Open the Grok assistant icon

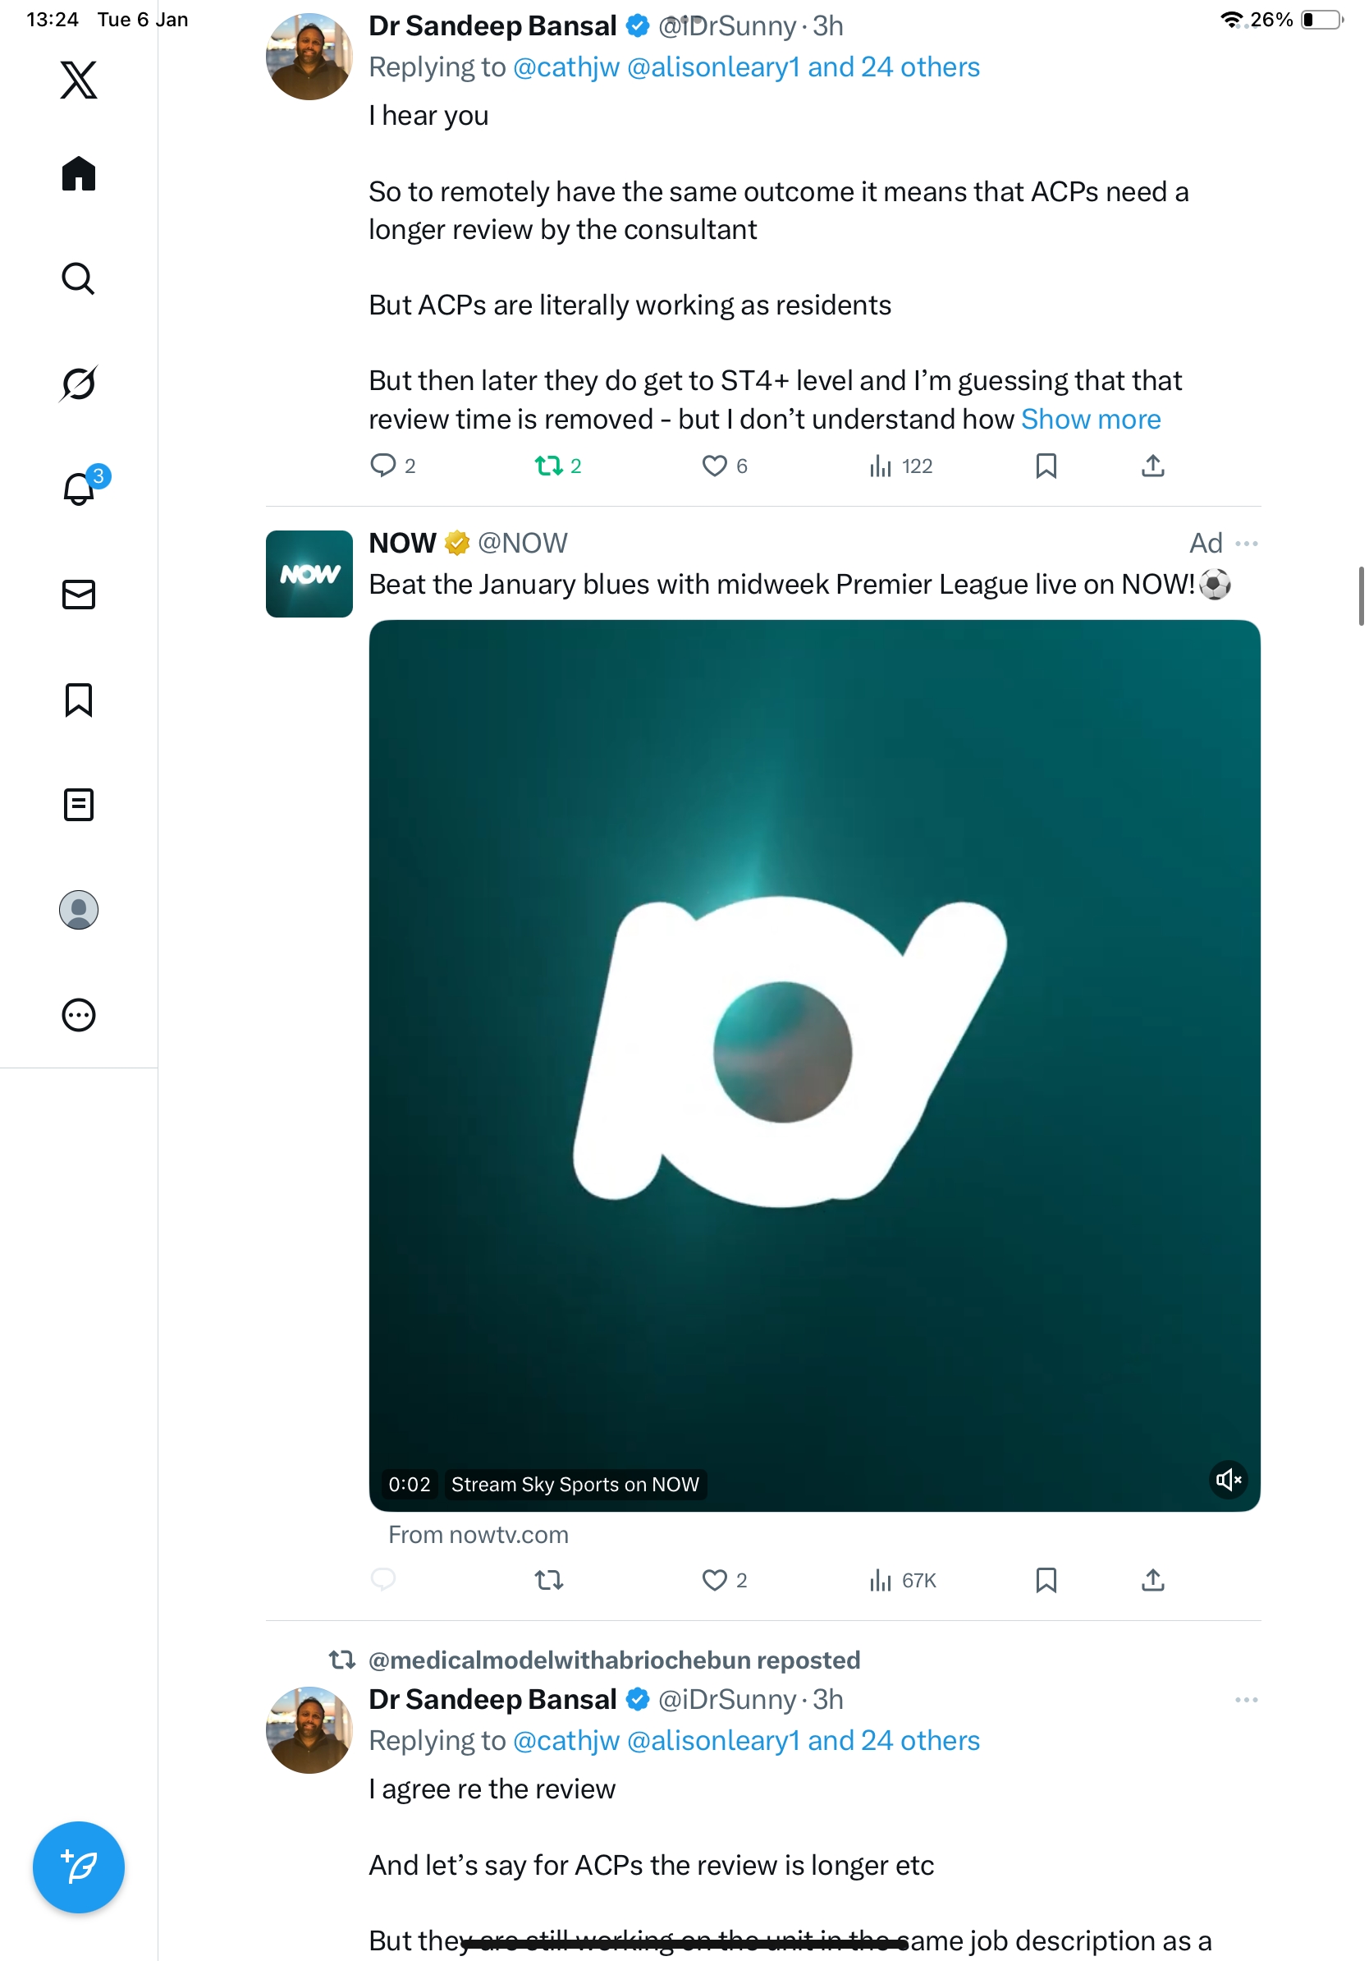click(x=79, y=383)
